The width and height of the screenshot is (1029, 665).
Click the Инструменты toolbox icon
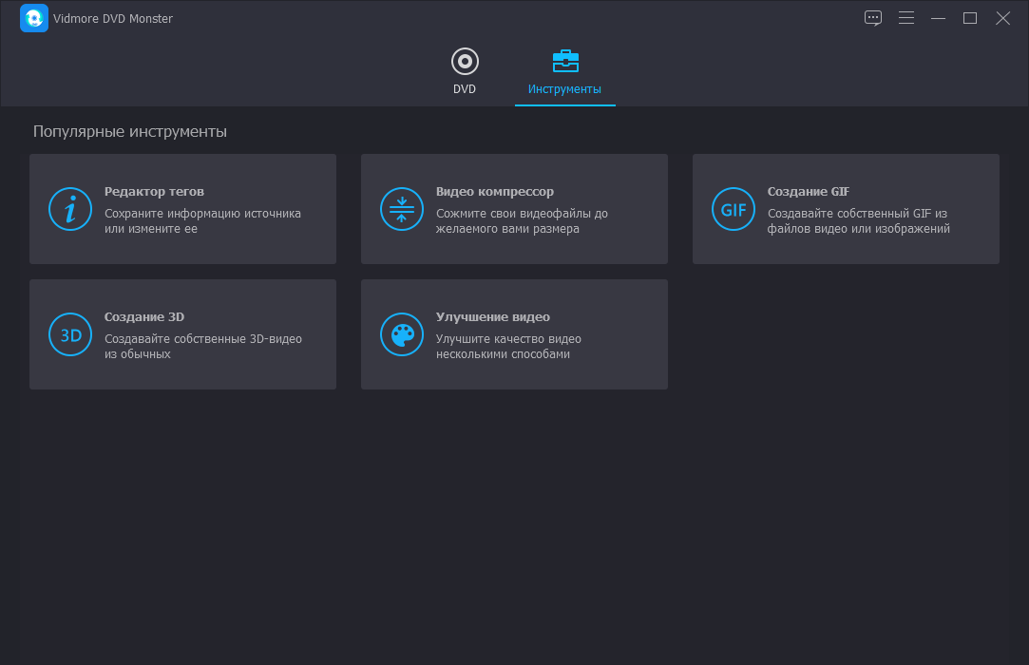click(x=565, y=61)
